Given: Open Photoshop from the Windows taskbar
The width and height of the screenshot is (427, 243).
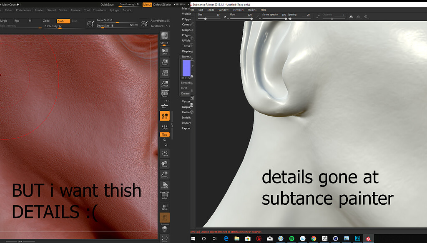Looking at the screenshot, I should tap(357, 238).
